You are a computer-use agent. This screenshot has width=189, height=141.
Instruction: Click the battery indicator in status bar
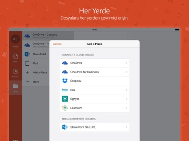[x=177, y=30]
